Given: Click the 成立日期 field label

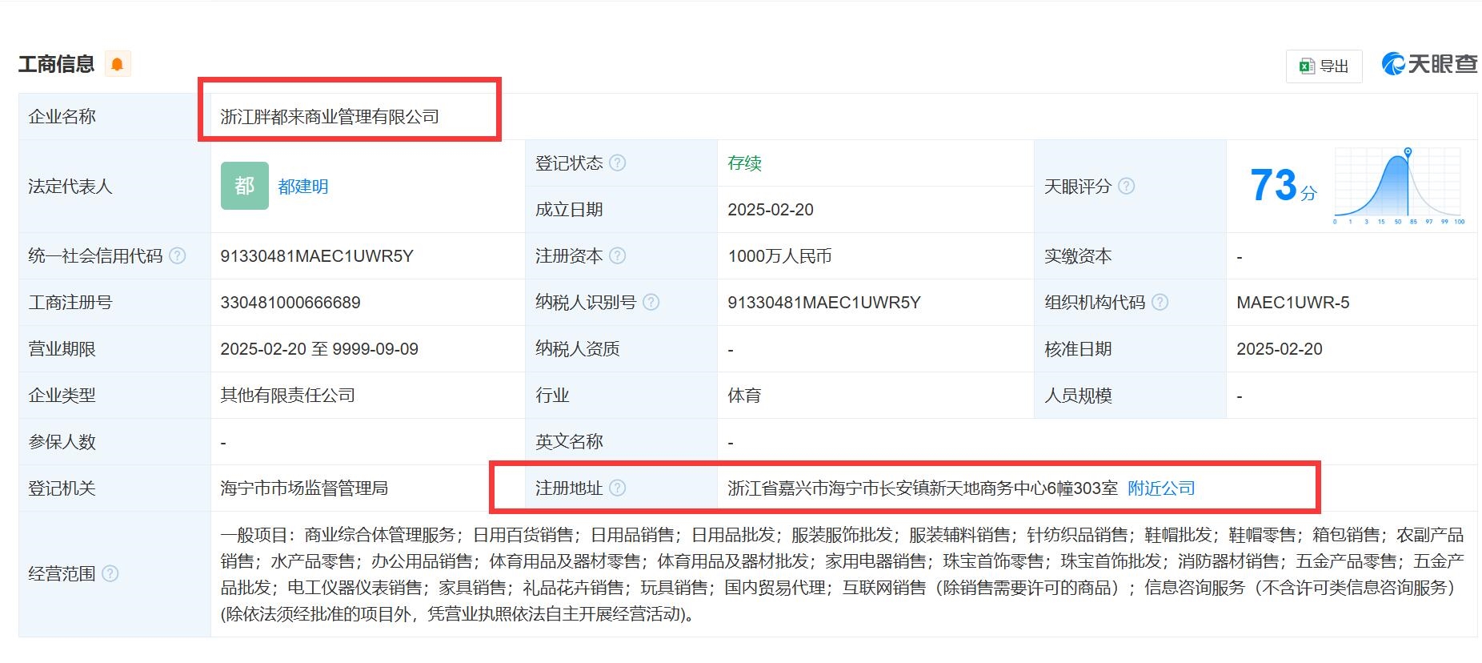Looking at the screenshot, I should (569, 210).
